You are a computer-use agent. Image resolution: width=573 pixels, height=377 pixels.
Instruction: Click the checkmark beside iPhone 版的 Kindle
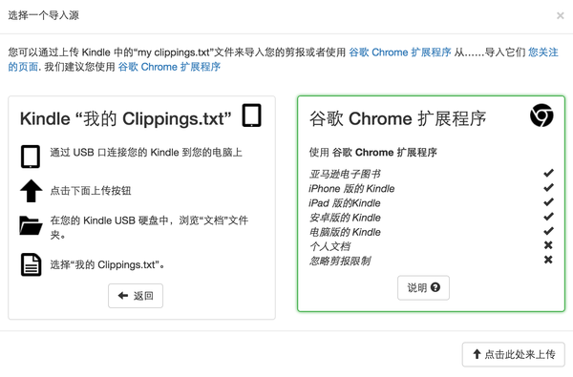coord(548,187)
